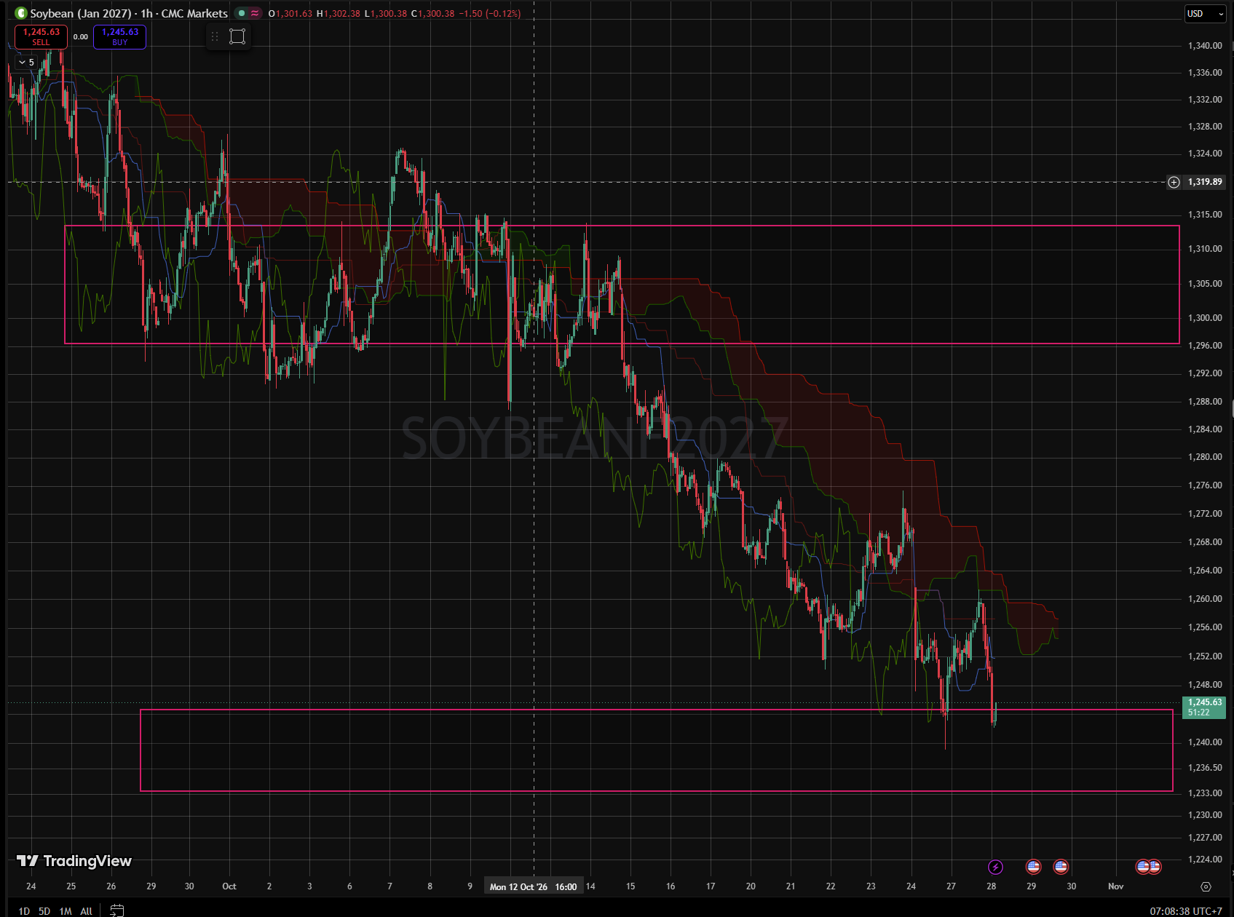Select the All time range
The image size is (1234, 917).
[x=86, y=910]
